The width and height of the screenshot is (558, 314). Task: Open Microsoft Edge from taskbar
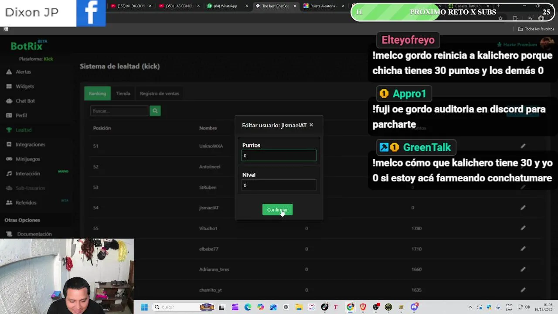click(x=248, y=307)
